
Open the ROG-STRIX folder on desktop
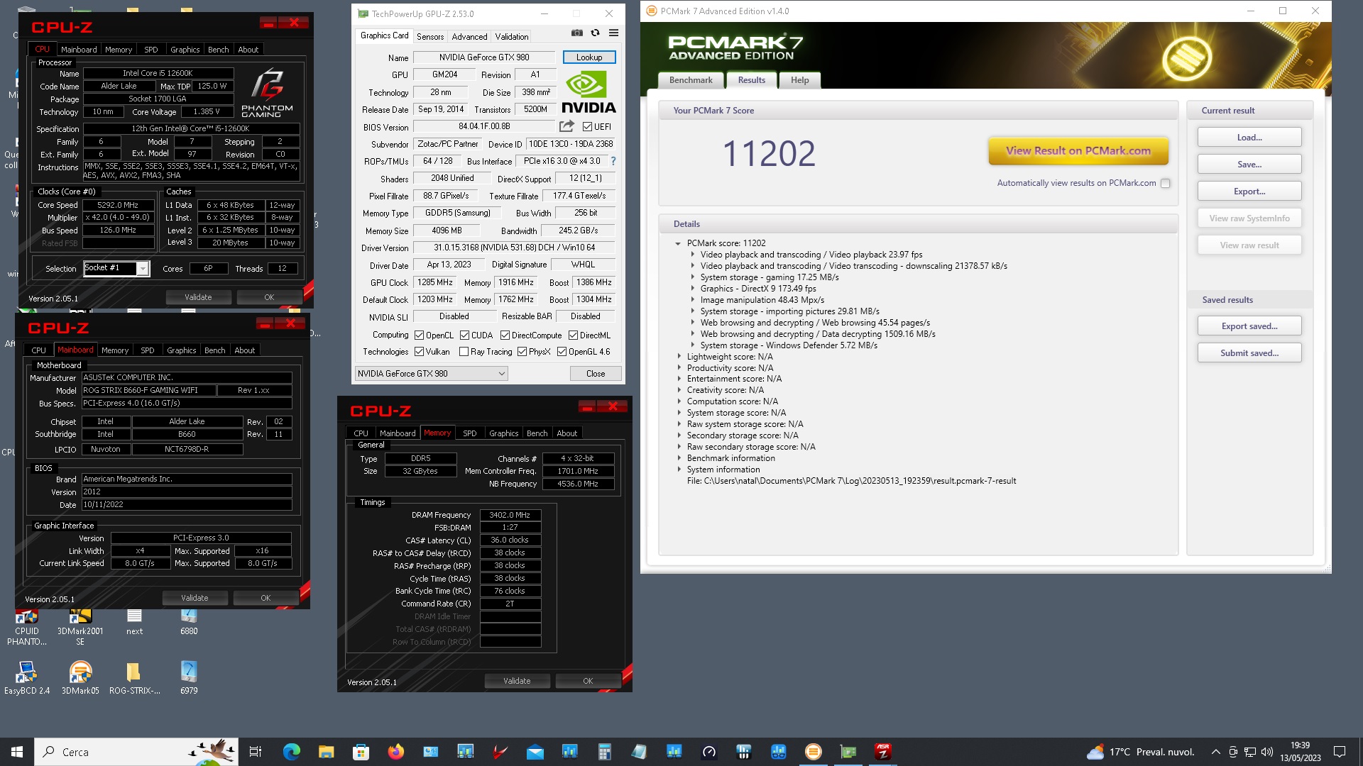tap(134, 677)
